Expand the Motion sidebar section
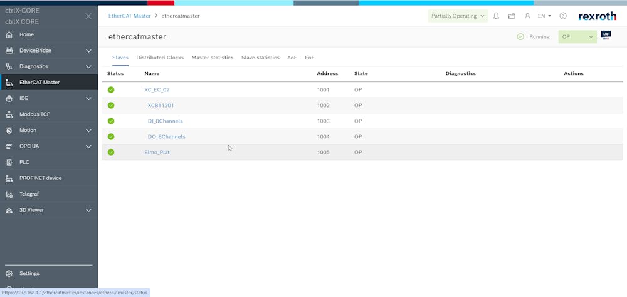Screen dimensions: 627x297 pyautogui.click(x=88, y=130)
